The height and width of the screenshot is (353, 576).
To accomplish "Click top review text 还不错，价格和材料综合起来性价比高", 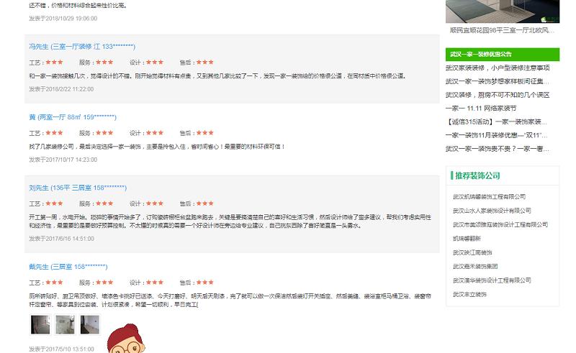I will (78, 6).
